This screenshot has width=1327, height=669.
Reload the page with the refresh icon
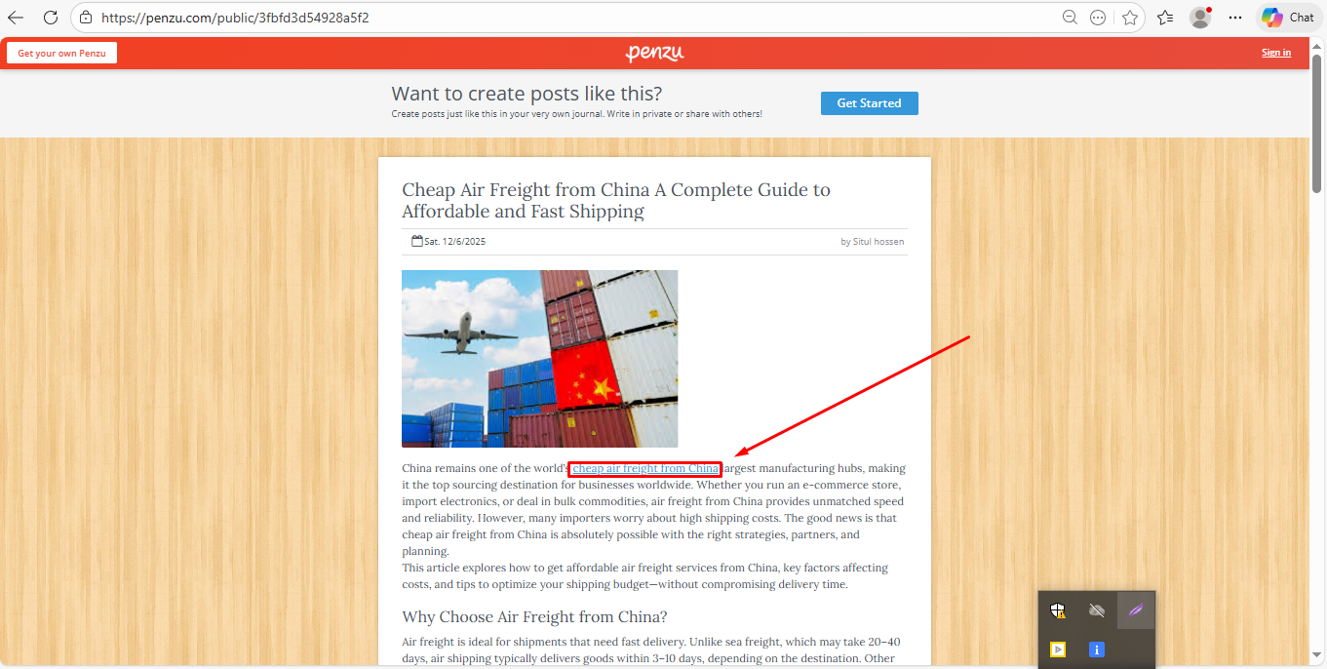[51, 18]
